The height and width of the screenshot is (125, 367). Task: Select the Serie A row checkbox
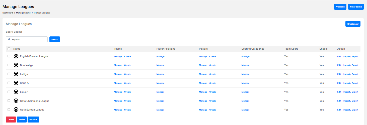(9, 83)
